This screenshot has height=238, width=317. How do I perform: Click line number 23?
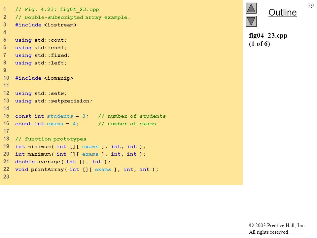[x=6, y=177]
